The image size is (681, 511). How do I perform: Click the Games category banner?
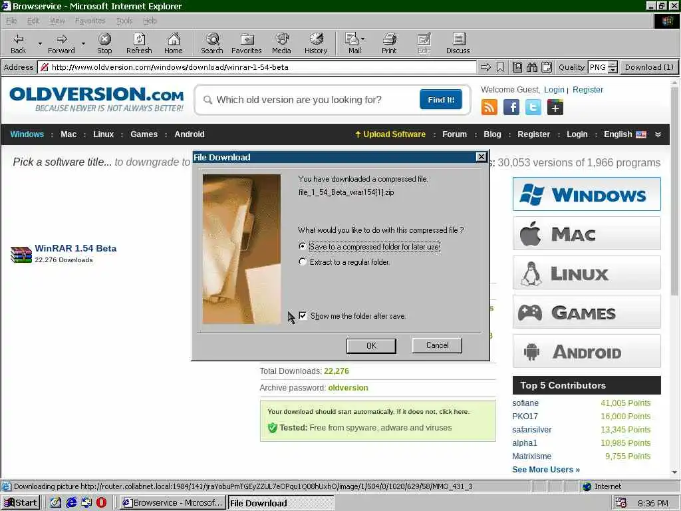[587, 312]
